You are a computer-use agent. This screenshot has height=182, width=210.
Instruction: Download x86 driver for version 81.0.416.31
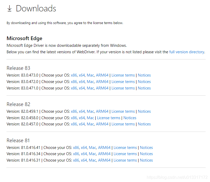tap(76, 160)
